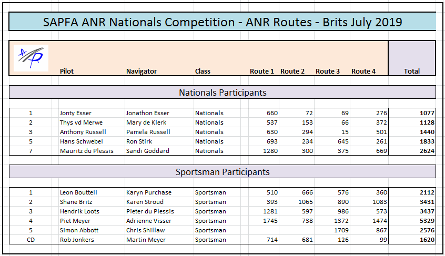445x256 pixels.
Task: Click the CD position cell
Action: tap(31, 240)
